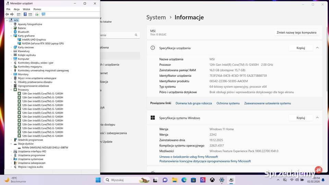
Task: Open File Explorer from the taskbar
Action: coord(174,180)
